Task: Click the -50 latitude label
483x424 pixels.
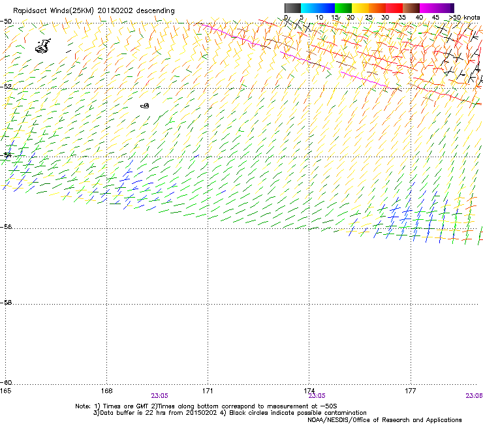Action: tap(6, 22)
